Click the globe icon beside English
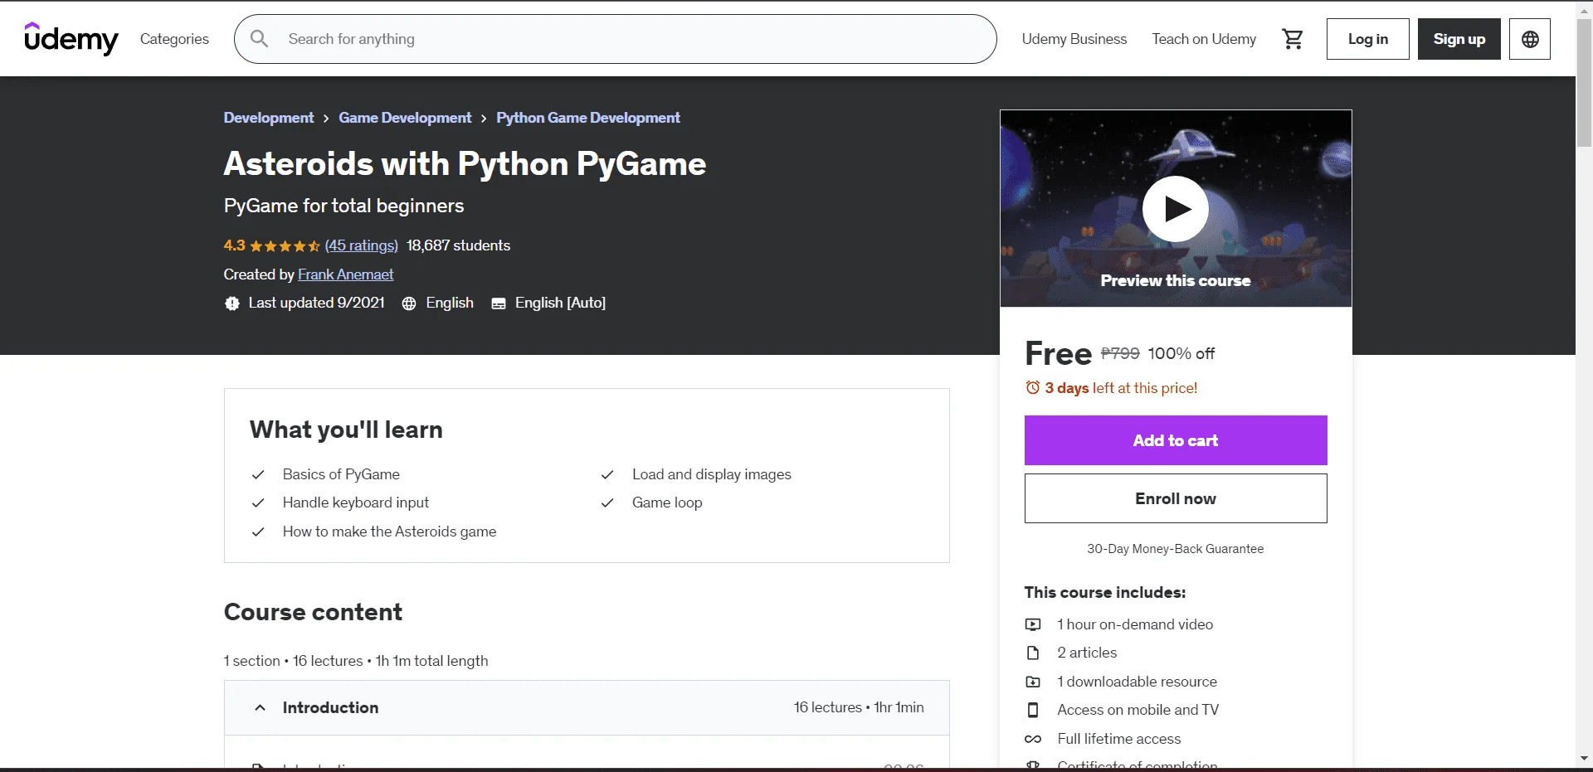 (x=409, y=303)
